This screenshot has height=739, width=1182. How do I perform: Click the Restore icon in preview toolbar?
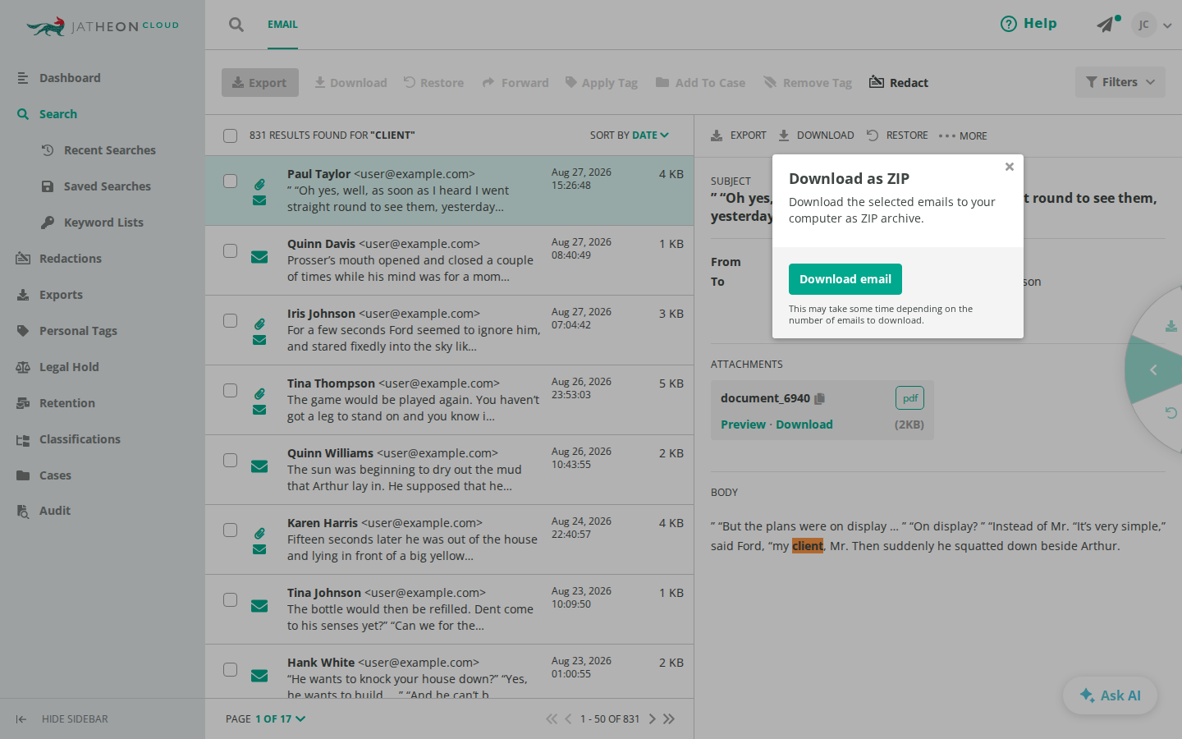[x=873, y=135]
